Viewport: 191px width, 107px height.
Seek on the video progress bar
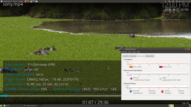(60, 96)
